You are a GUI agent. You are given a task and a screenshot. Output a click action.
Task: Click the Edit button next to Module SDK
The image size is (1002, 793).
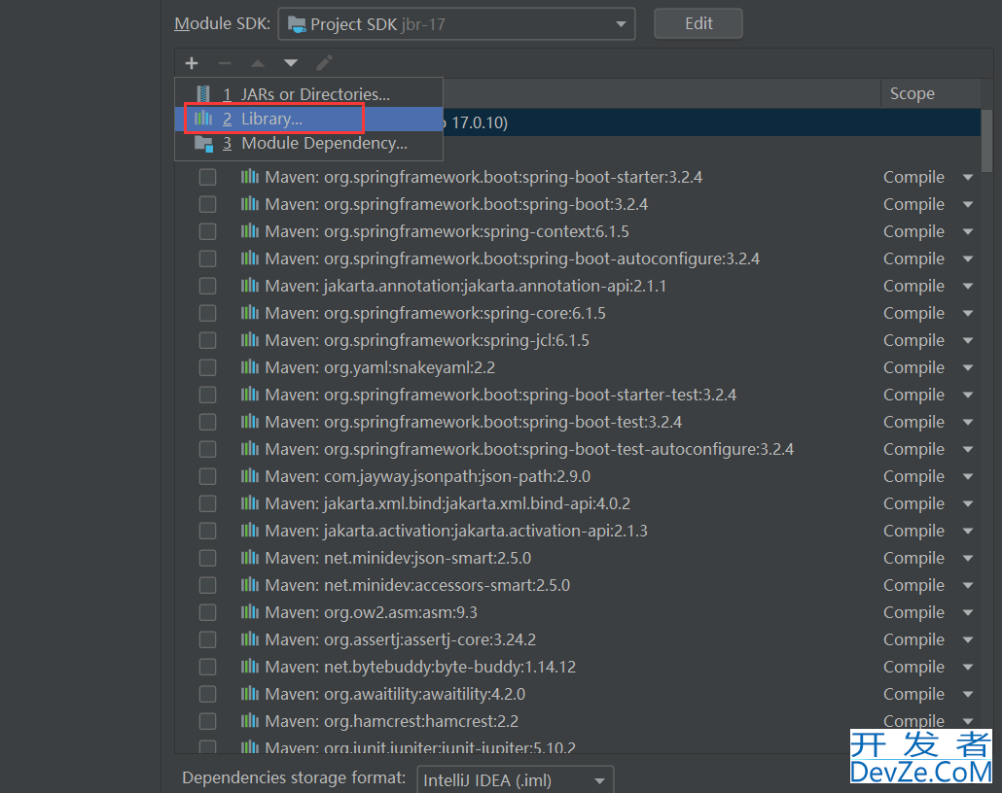pyautogui.click(x=698, y=23)
